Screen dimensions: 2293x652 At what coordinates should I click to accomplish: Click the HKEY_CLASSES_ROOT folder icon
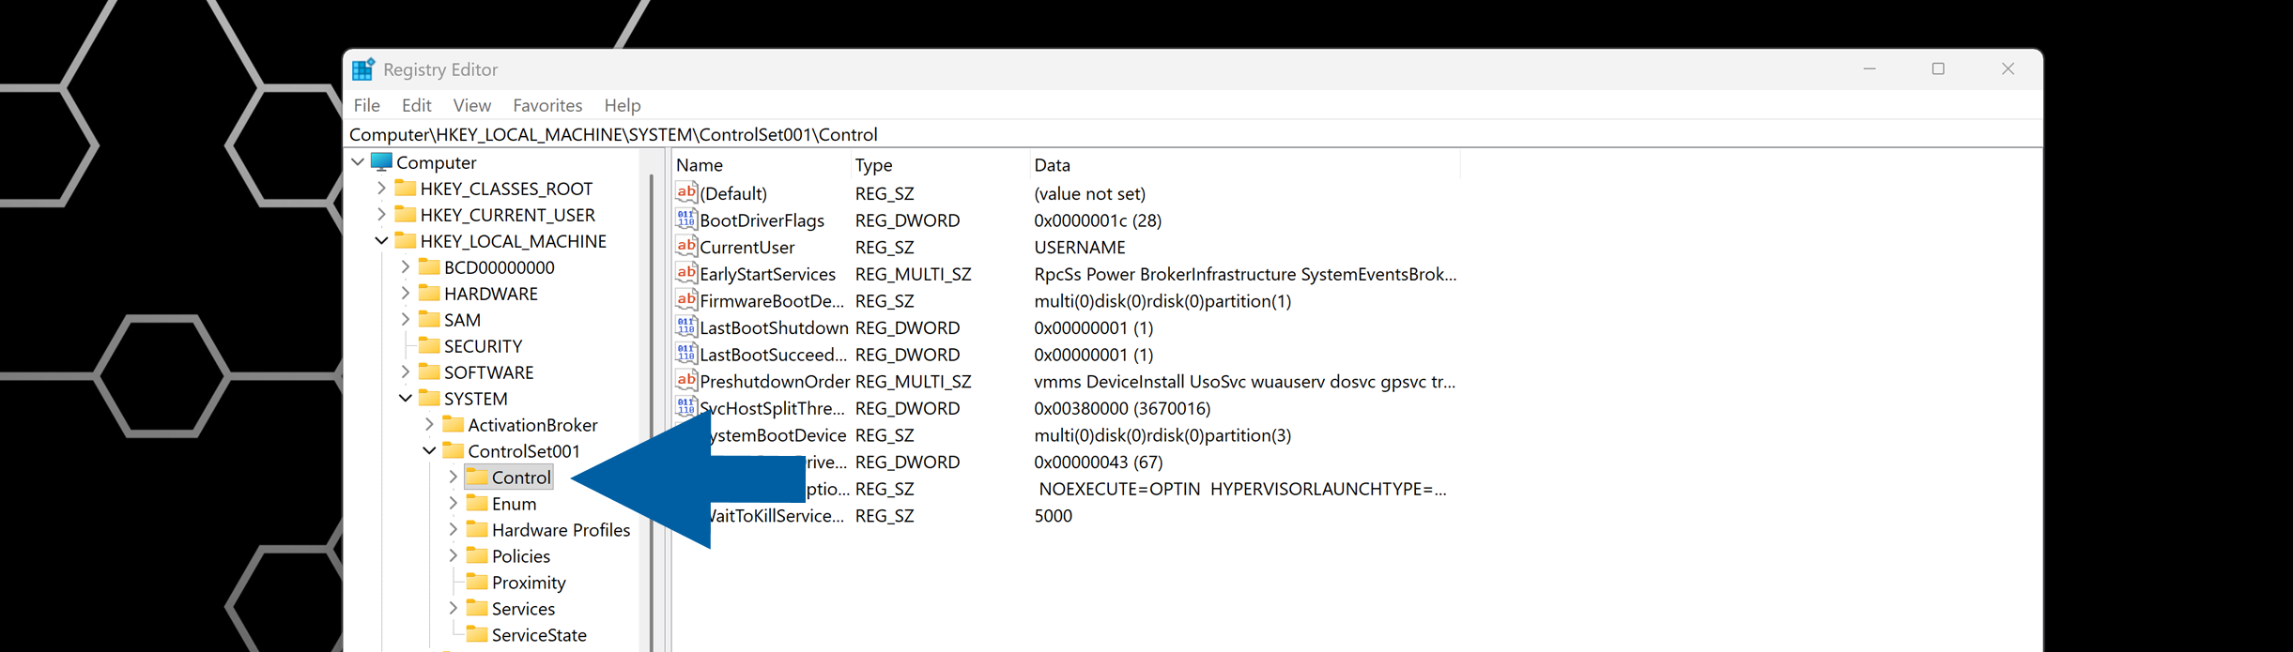(x=406, y=189)
